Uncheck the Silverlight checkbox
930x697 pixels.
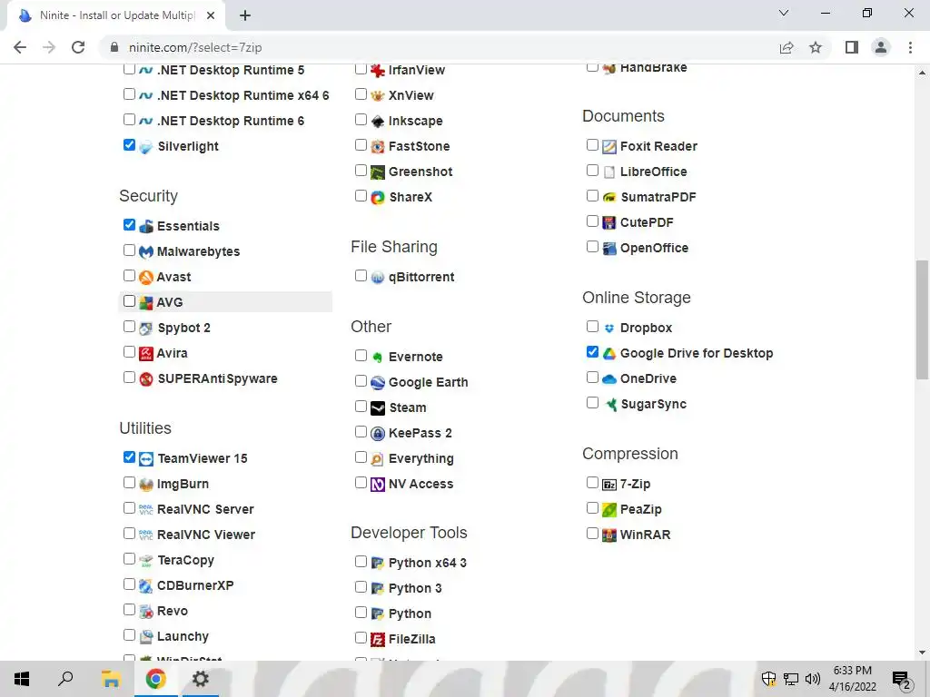click(x=129, y=145)
